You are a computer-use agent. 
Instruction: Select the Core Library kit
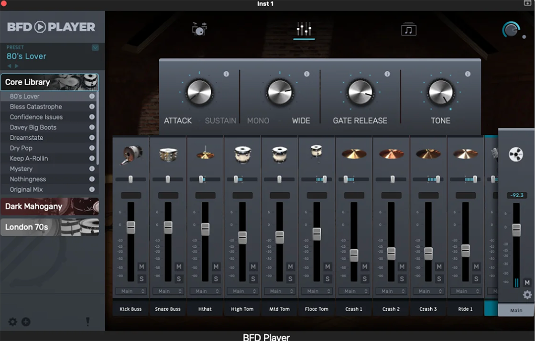50,82
